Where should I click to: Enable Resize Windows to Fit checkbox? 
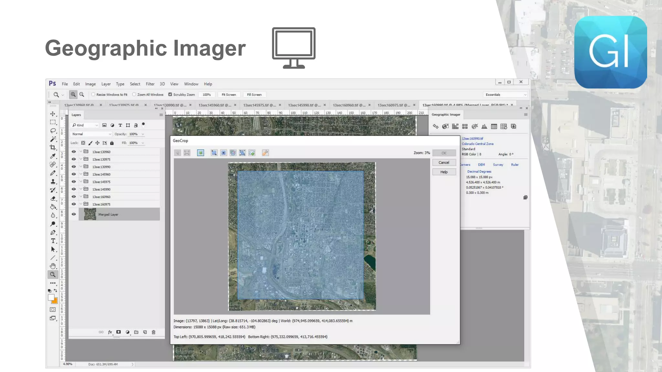coord(93,95)
